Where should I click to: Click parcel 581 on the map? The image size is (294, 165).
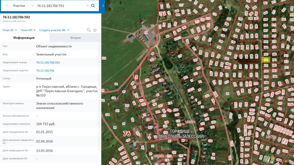coord(274,60)
